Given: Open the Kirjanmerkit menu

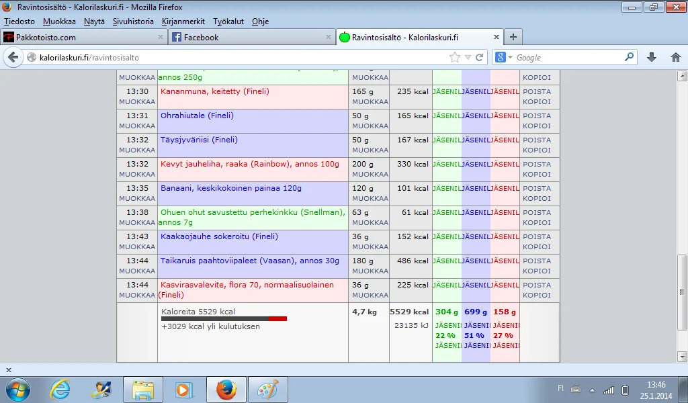Looking at the screenshot, I should point(183,21).
